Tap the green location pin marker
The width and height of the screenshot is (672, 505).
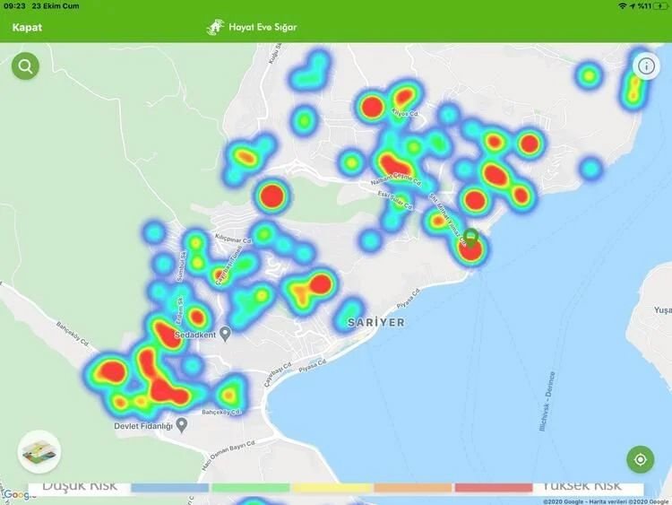pos(470,239)
